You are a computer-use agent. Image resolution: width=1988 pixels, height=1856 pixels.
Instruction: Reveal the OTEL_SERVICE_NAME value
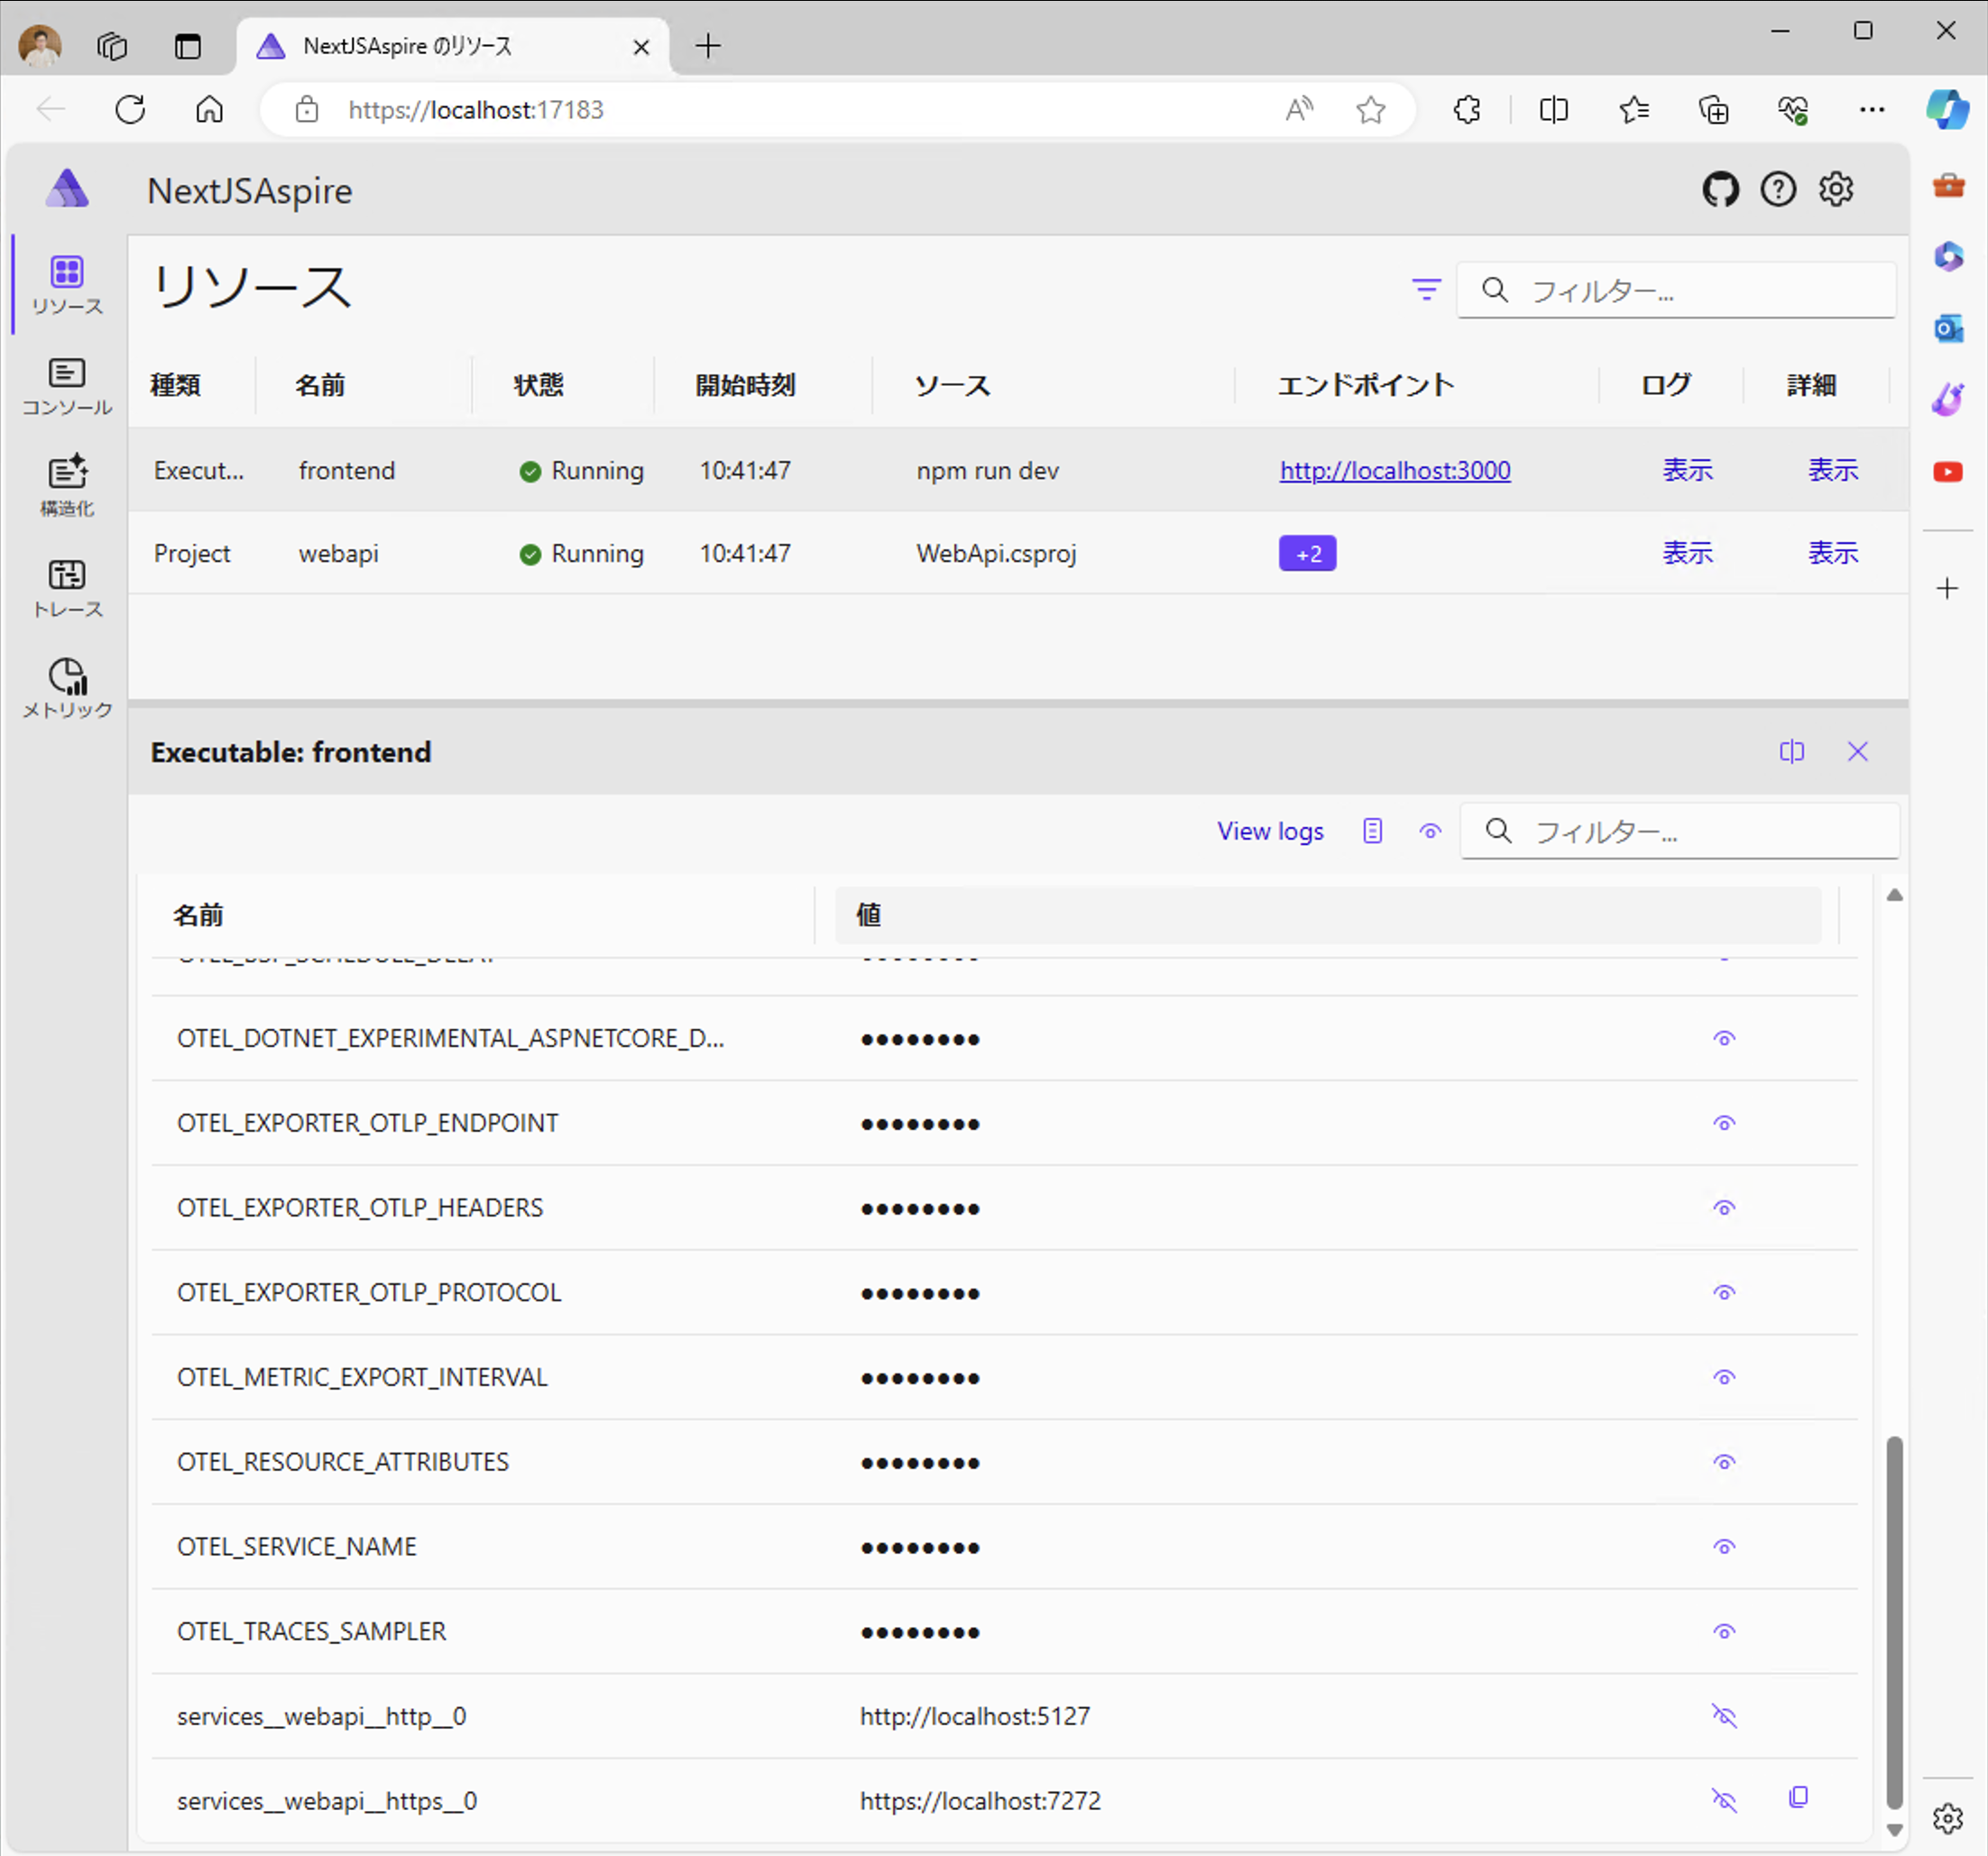(1725, 1546)
